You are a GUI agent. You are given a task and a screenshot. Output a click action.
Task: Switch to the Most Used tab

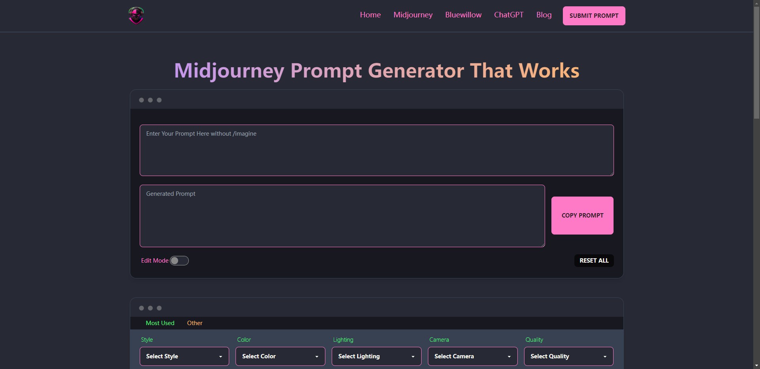coord(160,323)
